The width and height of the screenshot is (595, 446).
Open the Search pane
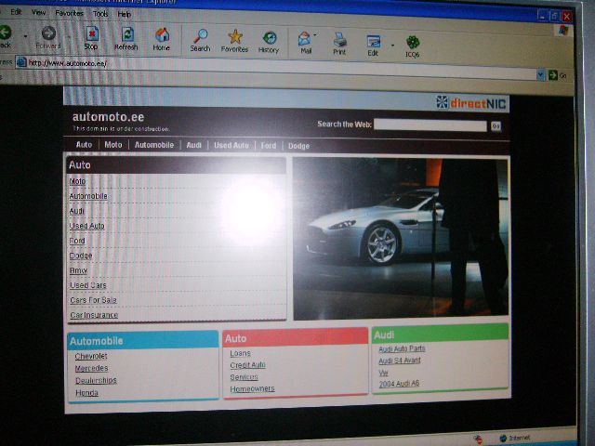click(200, 39)
